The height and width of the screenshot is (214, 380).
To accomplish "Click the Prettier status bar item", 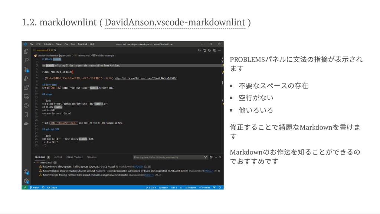I will (205, 187).
